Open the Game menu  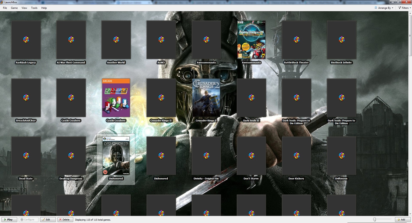pos(14,8)
